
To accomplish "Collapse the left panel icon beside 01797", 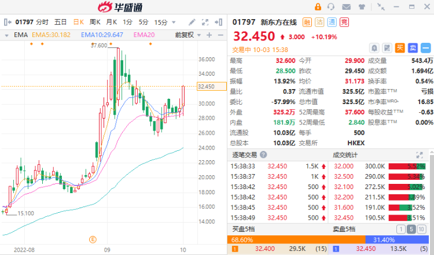I will point(8,22).
